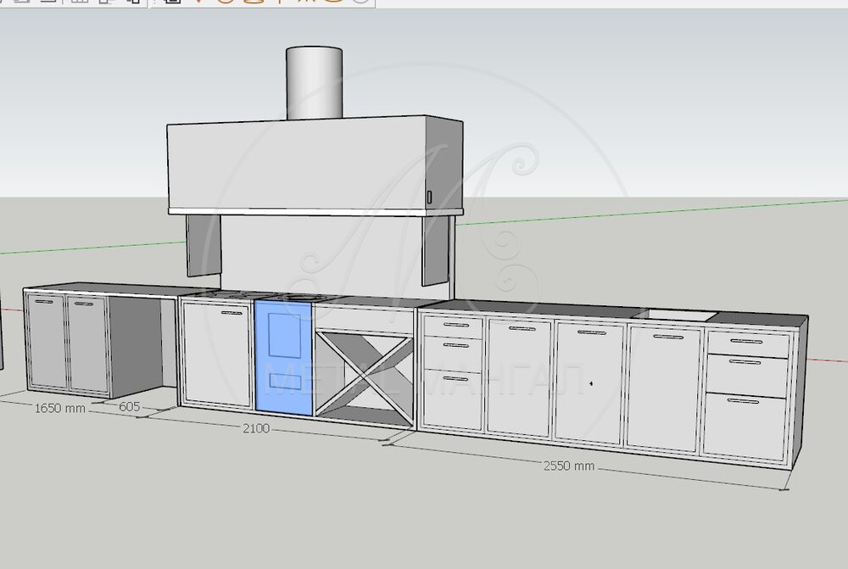Click the top drawer of rightmost drawer stack

tap(746, 344)
